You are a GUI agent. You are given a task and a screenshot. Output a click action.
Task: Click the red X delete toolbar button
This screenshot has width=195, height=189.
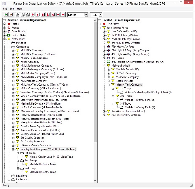pos(53,15)
